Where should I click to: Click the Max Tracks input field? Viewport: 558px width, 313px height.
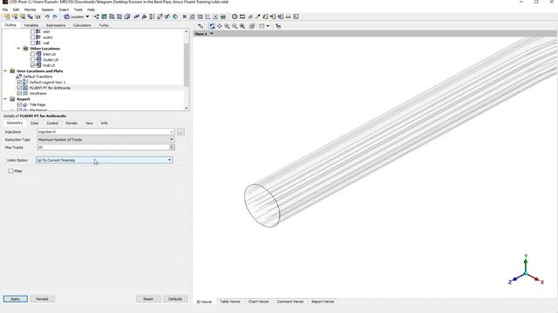pos(103,147)
